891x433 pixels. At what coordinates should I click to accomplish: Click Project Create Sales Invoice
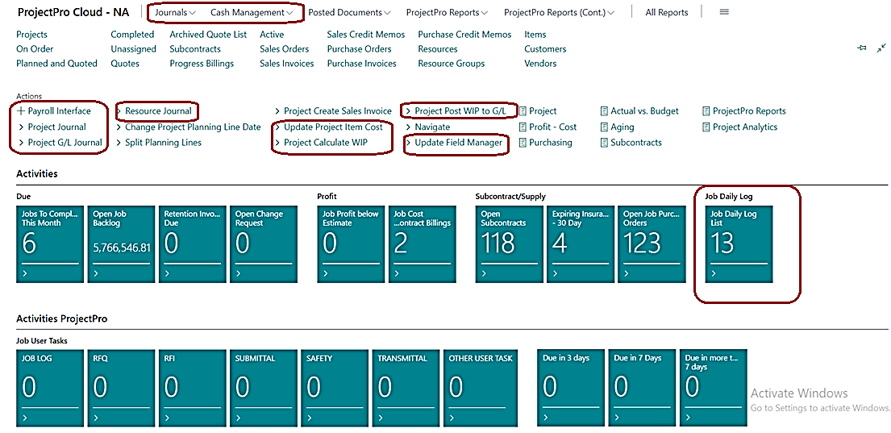pos(334,110)
